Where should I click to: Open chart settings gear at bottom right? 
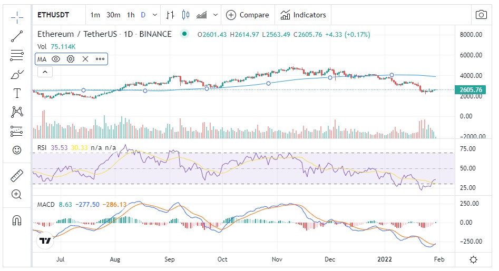[x=473, y=259]
